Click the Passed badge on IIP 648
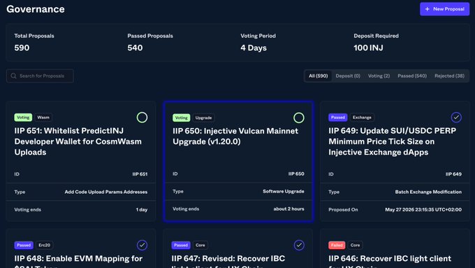The image size is (475, 268). (x=24, y=245)
